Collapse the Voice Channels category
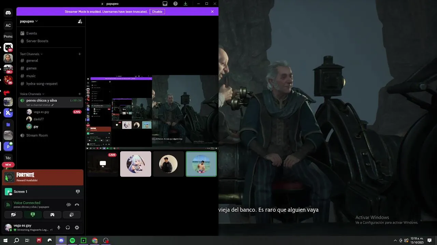This screenshot has width=437, height=245. point(32,94)
